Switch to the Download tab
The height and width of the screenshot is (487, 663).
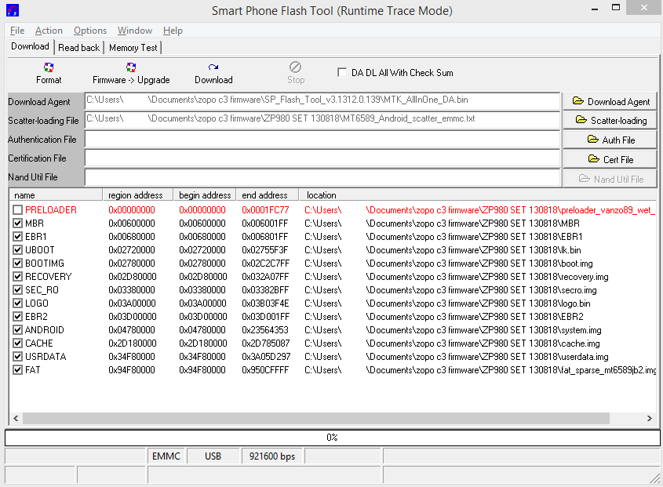30,46
